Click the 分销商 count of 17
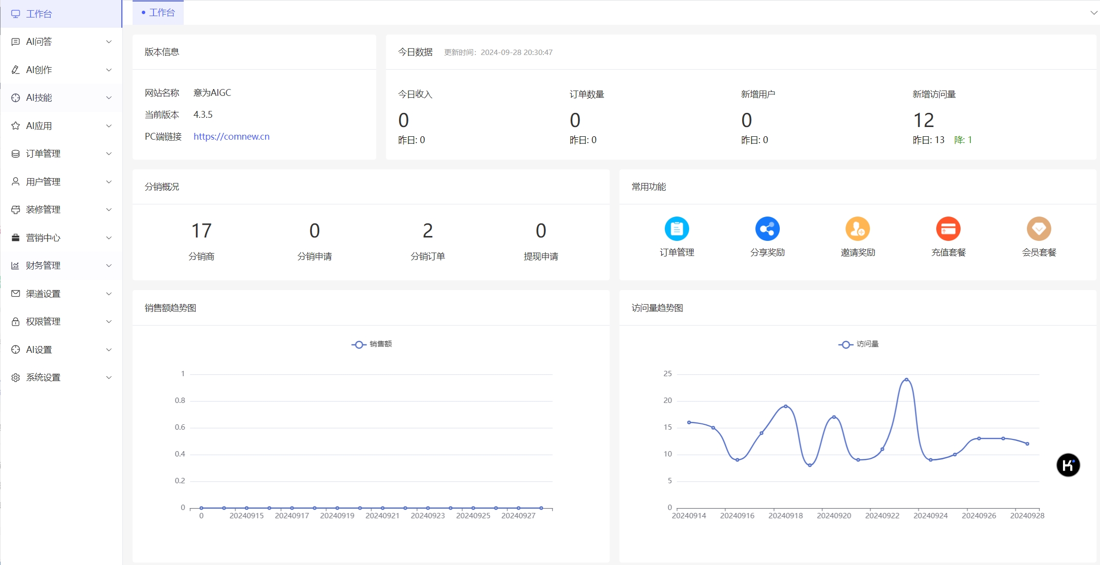1100x565 pixels. point(201,231)
